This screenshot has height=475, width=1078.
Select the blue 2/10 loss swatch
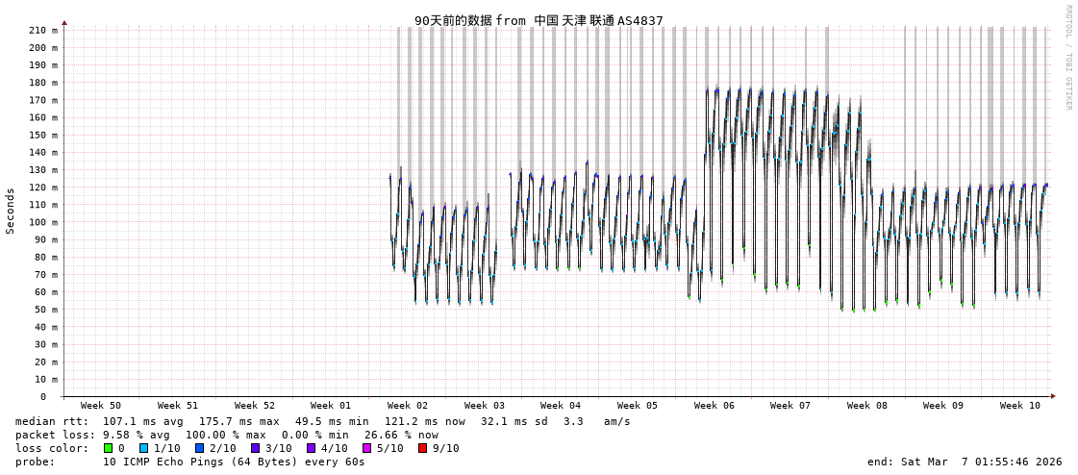199,448
